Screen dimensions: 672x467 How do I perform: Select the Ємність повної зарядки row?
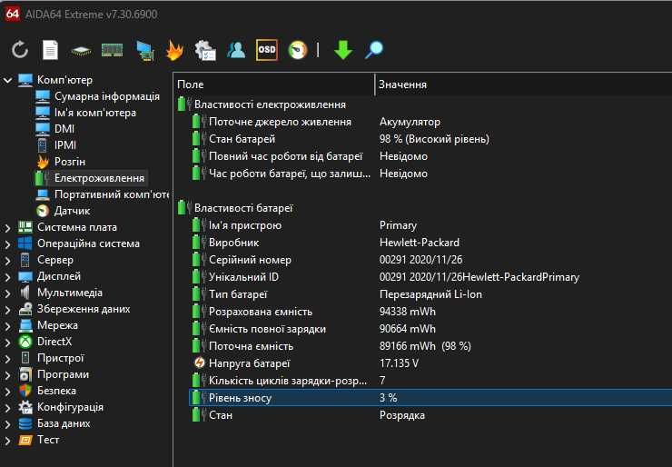click(x=430, y=329)
